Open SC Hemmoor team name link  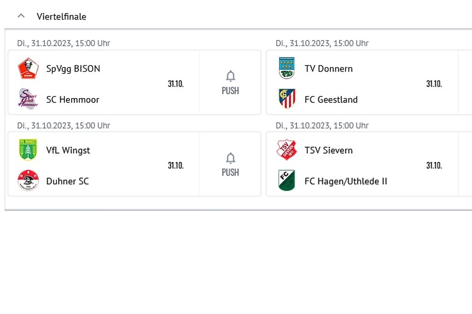73,100
